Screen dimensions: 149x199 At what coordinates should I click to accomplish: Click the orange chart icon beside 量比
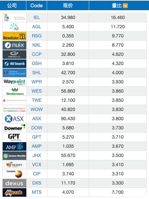coord(125,6)
